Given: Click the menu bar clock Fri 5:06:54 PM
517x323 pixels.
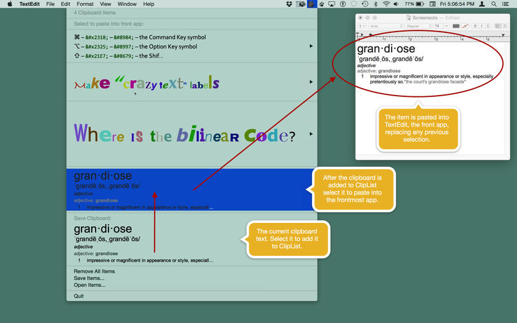Looking at the screenshot, I should click(x=457, y=4).
